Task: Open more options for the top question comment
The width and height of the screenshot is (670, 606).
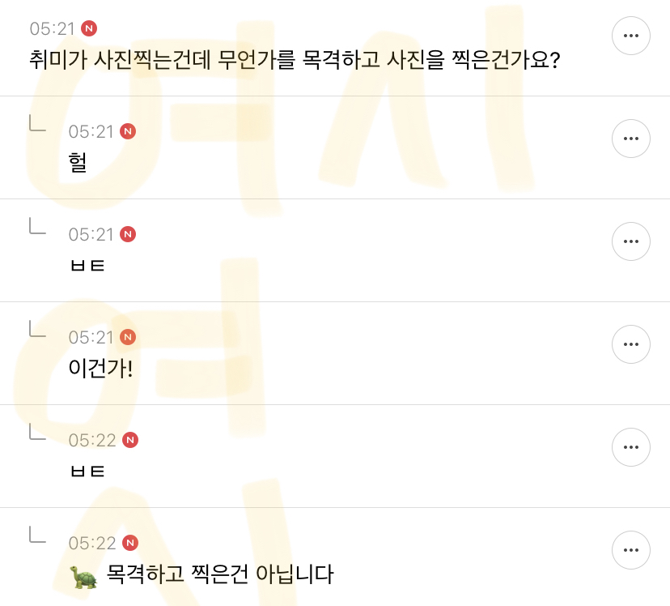Action: tap(630, 36)
